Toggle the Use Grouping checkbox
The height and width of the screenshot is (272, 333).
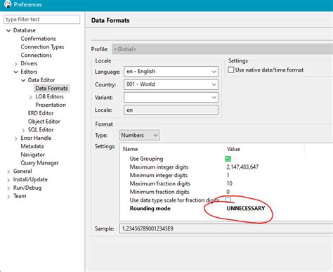(228, 159)
